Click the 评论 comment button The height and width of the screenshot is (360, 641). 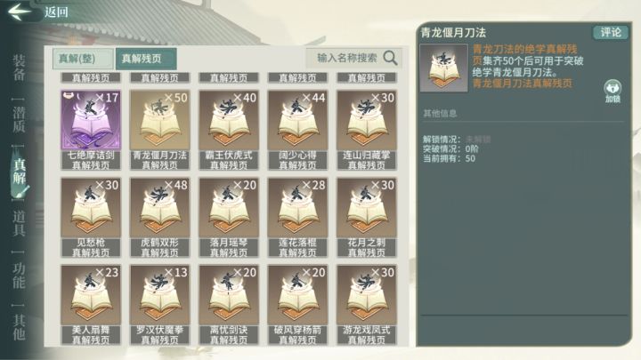(611, 33)
